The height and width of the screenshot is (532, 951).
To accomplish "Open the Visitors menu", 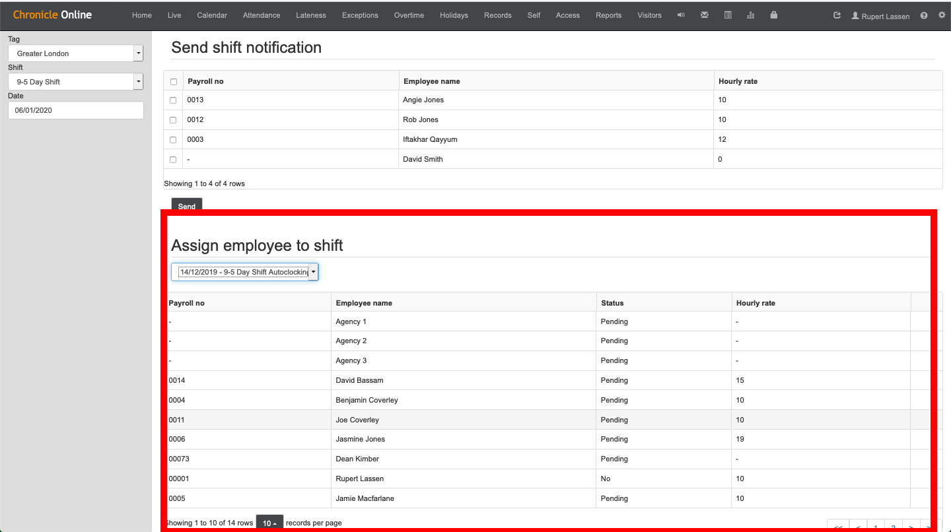I will [x=649, y=15].
